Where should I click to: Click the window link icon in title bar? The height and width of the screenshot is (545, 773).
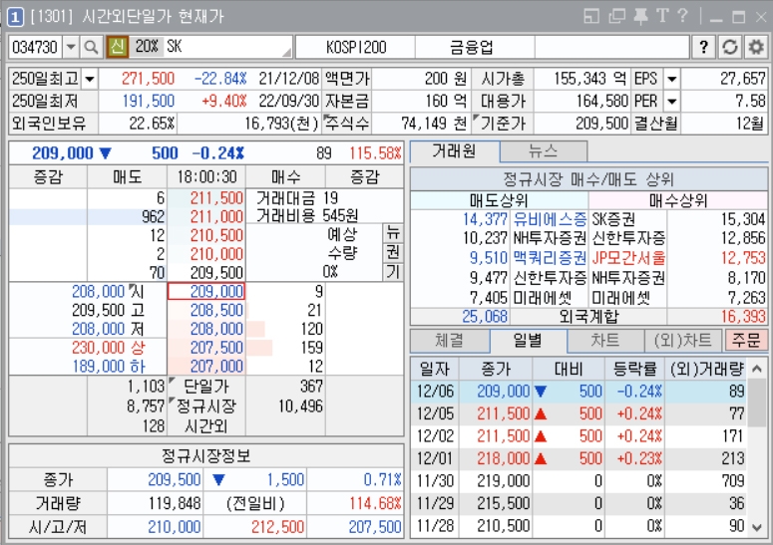[x=616, y=15]
